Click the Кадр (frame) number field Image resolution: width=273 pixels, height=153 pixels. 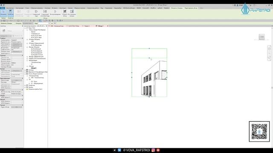click(x=44, y=23)
